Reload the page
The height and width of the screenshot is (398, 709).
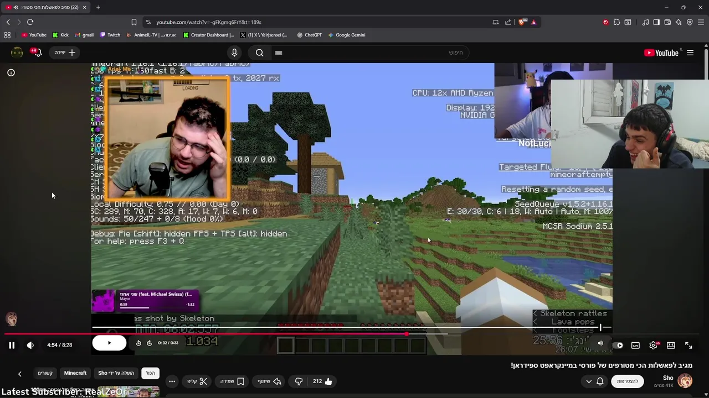30,22
